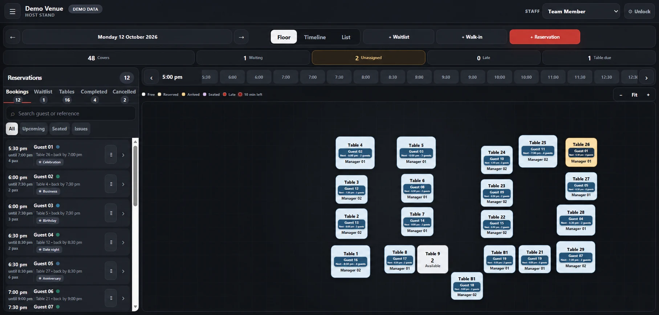Filter bookings by Issues
659x315 pixels.
point(81,129)
